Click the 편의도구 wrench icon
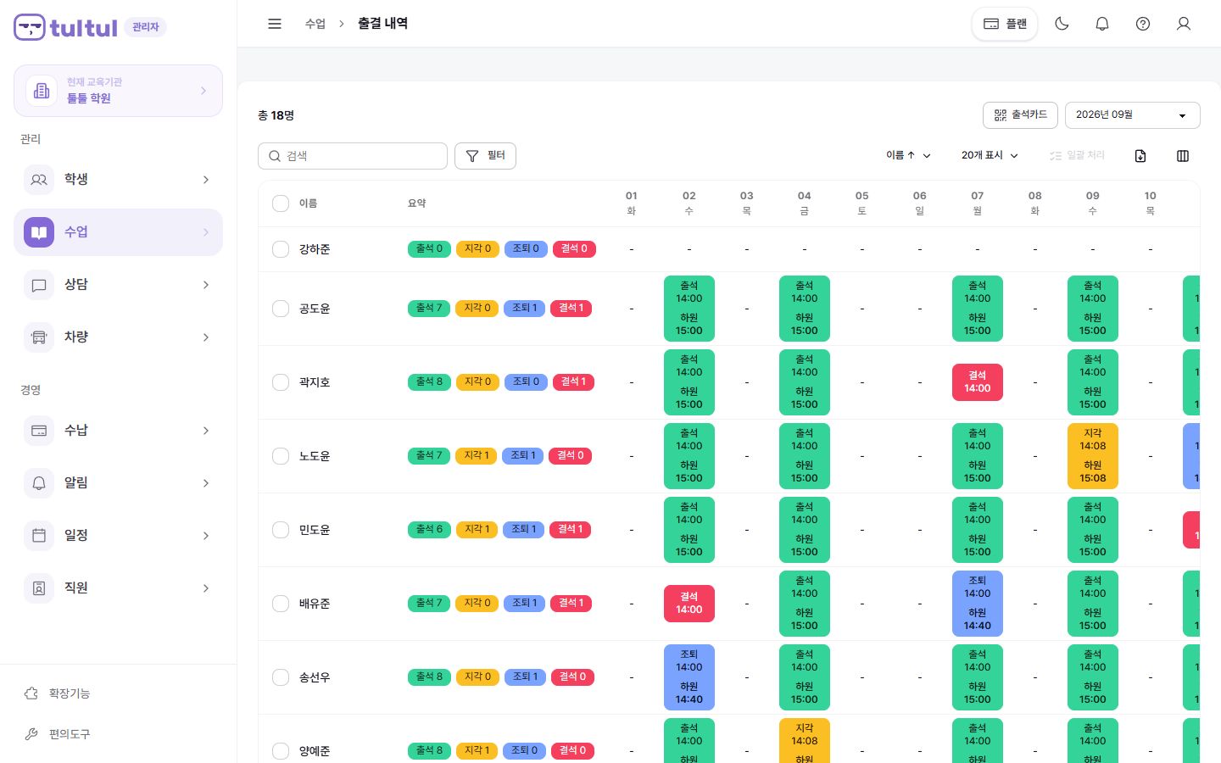This screenshot has height=763, width=1221. [31, 734]
